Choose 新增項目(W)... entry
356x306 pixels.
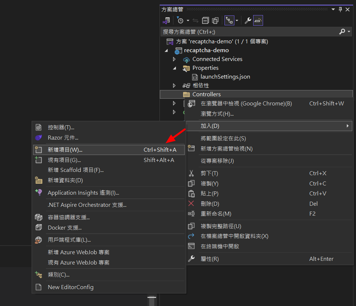[x=108, y=150]
